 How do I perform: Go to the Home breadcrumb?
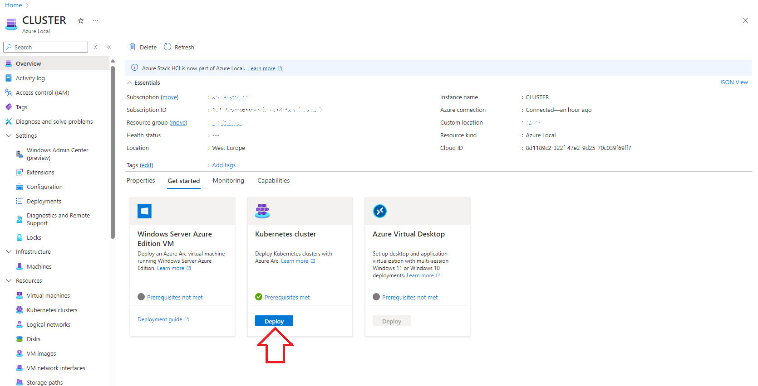point(14,5)
